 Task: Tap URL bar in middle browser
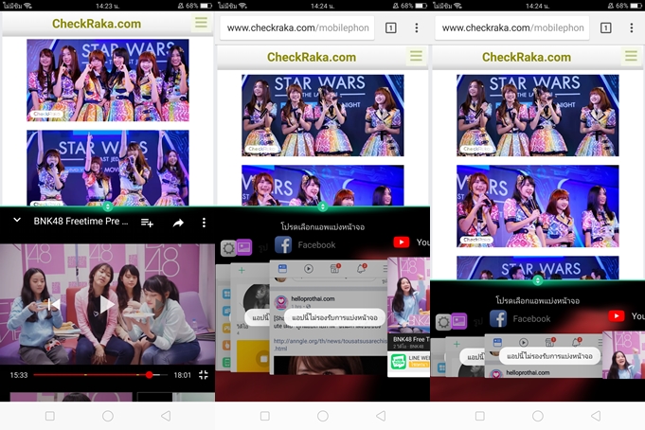tap(296, 28)
